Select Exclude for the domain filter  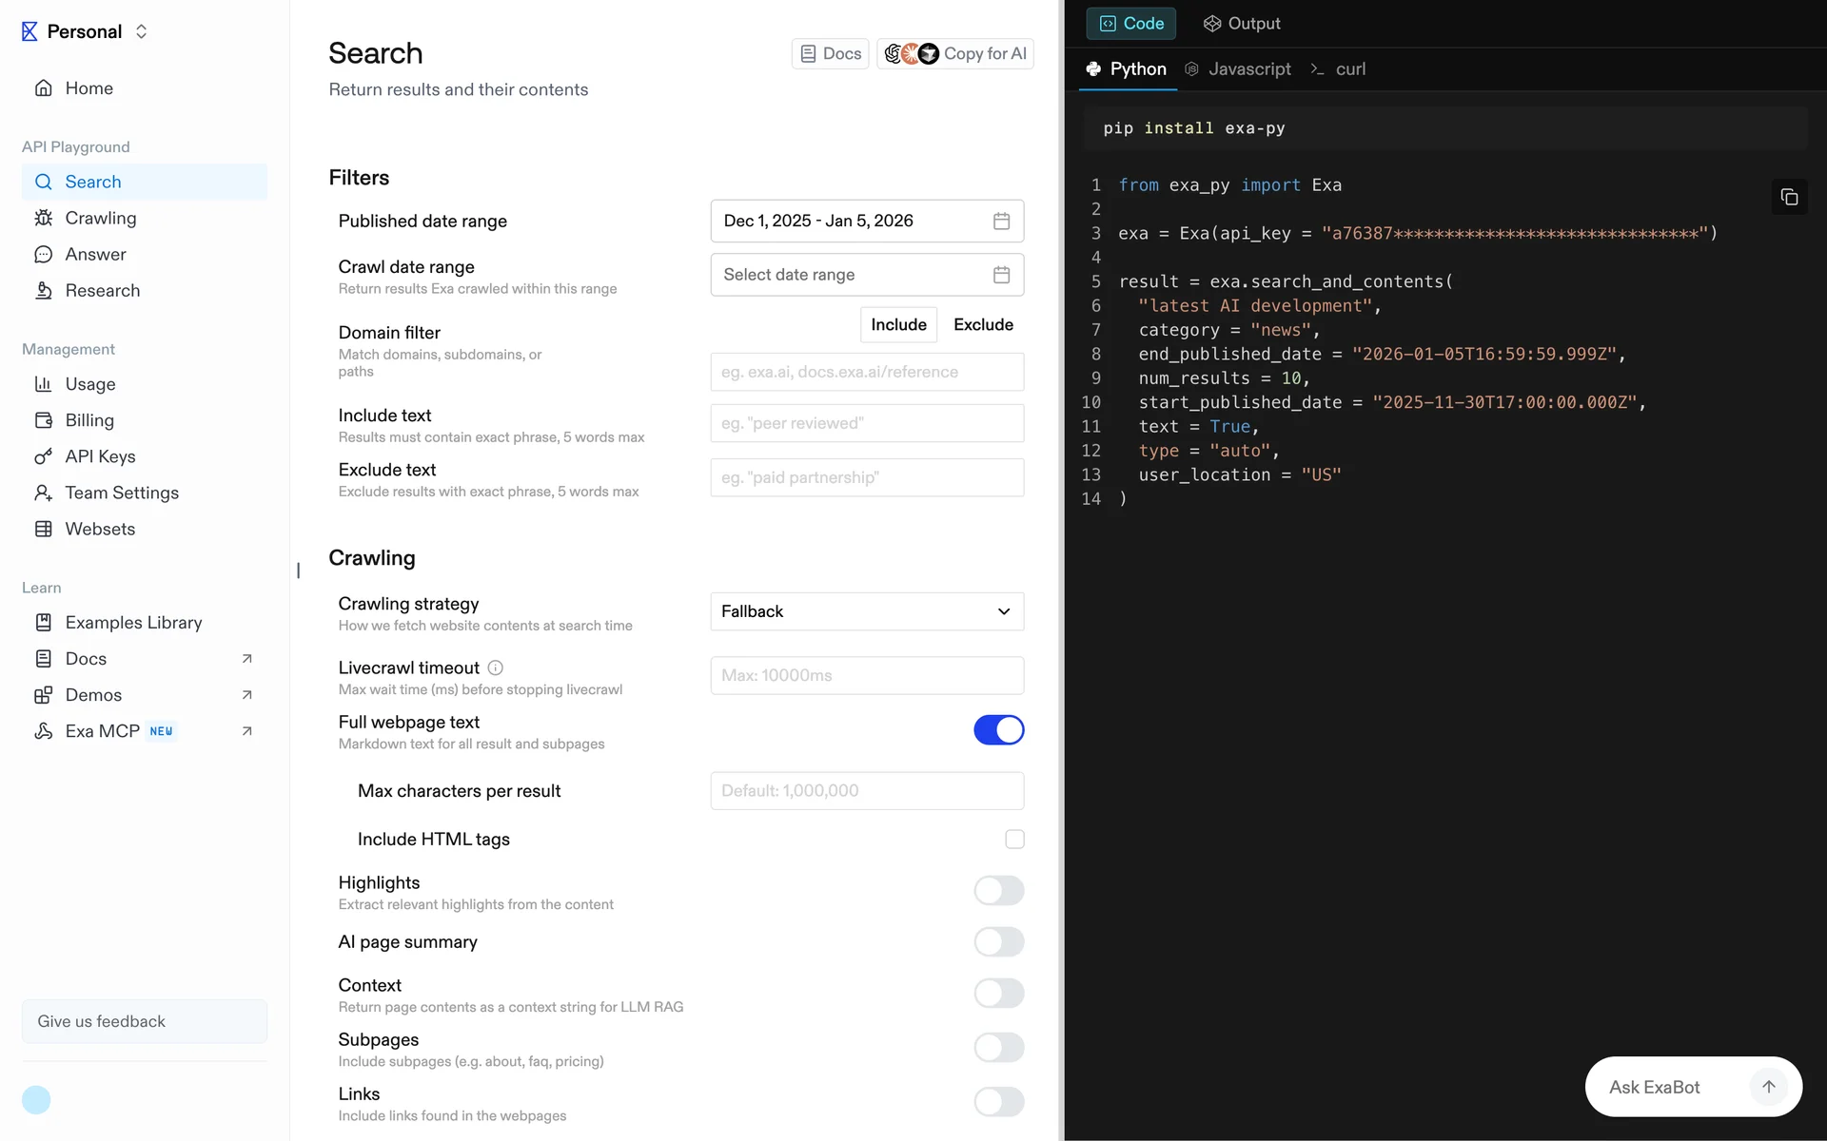click(983, 324)
